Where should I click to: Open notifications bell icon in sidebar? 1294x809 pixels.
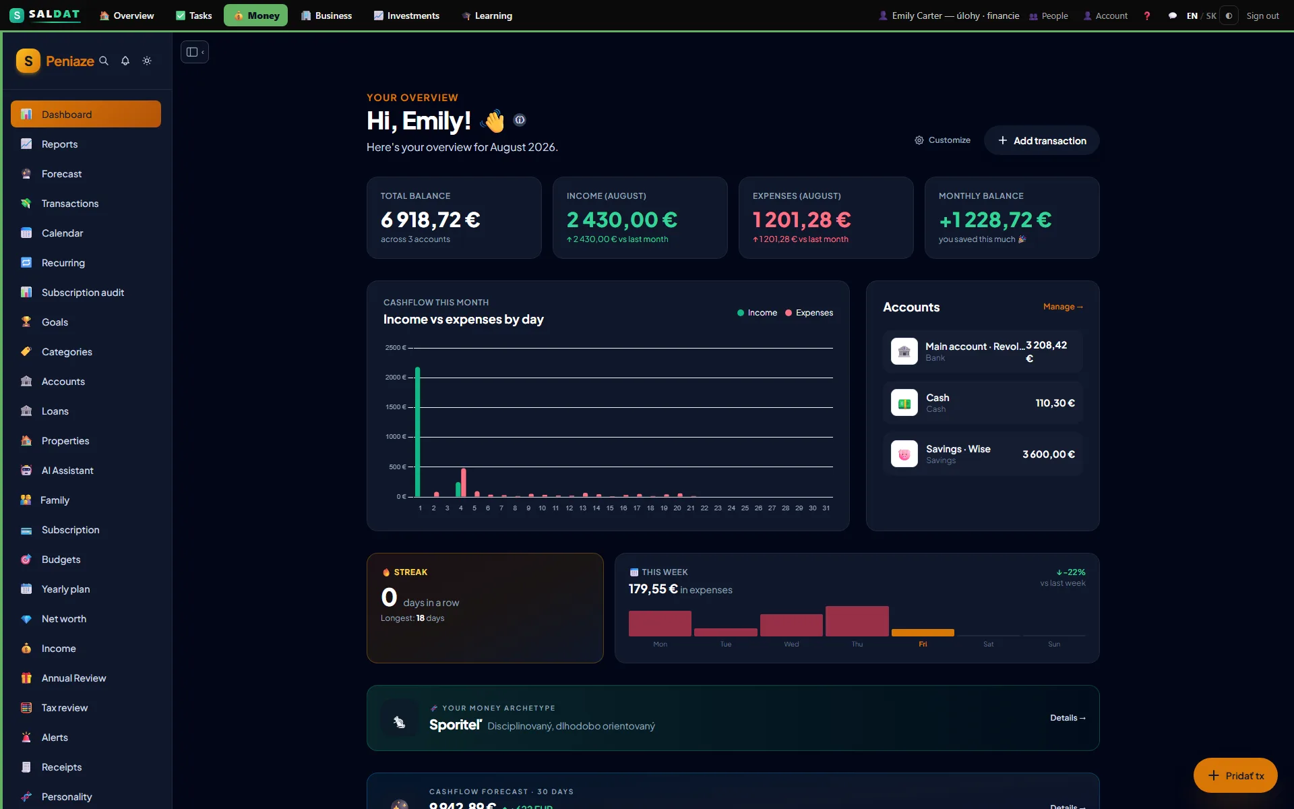pos(125,61)
